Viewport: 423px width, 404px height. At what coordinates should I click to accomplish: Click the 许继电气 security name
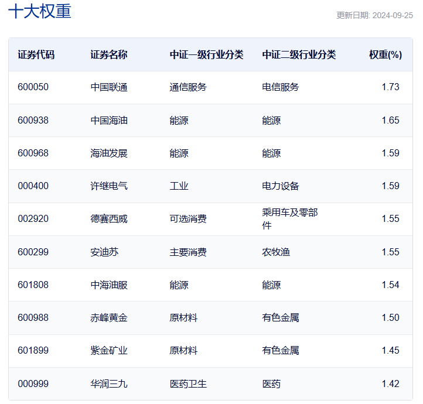point(109,186)
